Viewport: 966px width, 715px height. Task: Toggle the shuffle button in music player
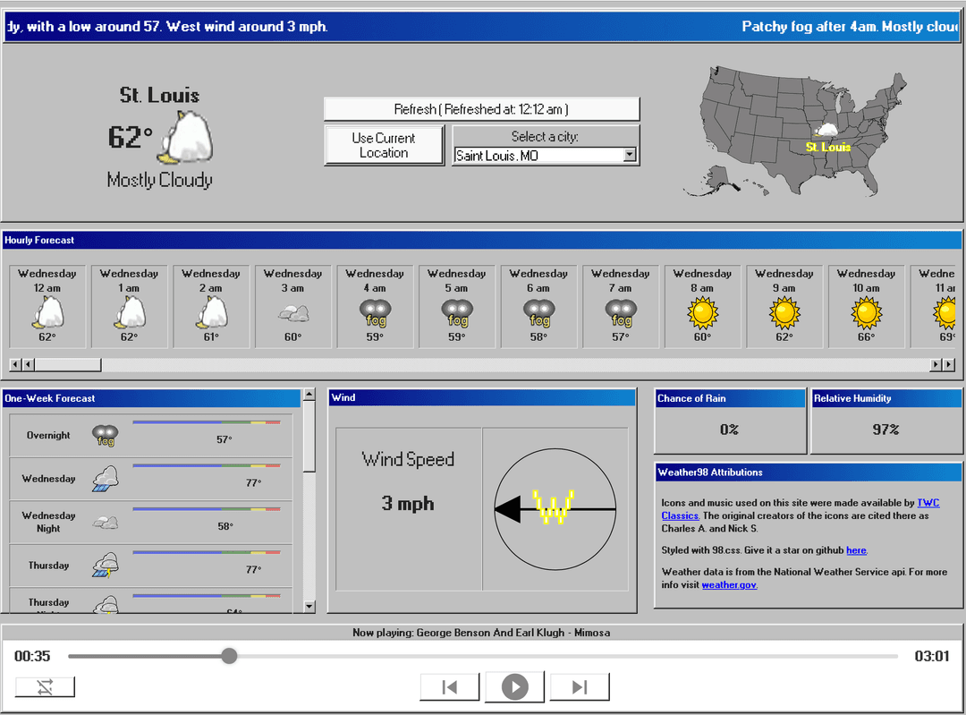46,686
